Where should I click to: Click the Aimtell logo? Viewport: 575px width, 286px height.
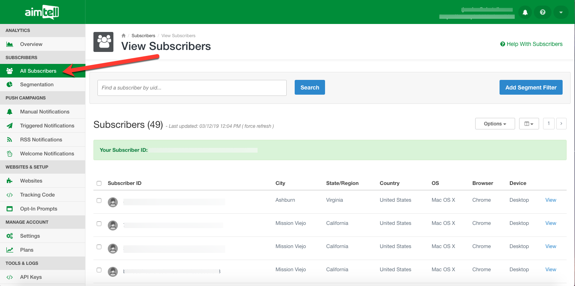[x=42, y=12]
